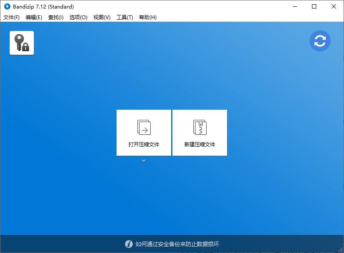Open the 查找(I) menu
The height and width of the screenshot is (253, 344).
pyautogui.click(x=55, y=17)
